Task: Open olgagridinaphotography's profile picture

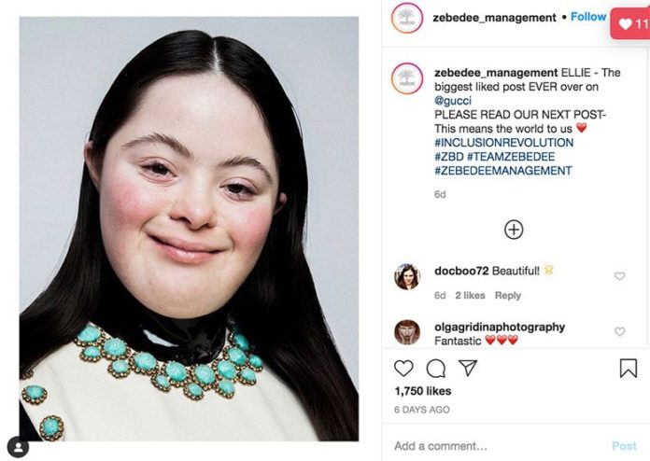Action: coord(407,332)
